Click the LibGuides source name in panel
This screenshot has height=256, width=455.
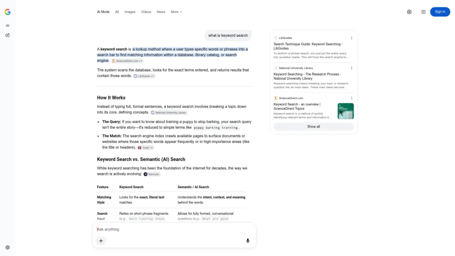click(285, 38)
